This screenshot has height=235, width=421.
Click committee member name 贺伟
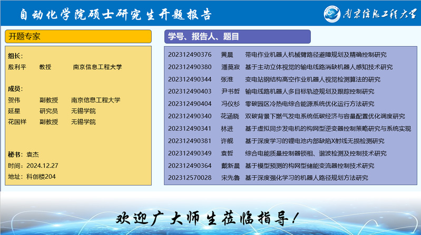[x=14, y=100]
